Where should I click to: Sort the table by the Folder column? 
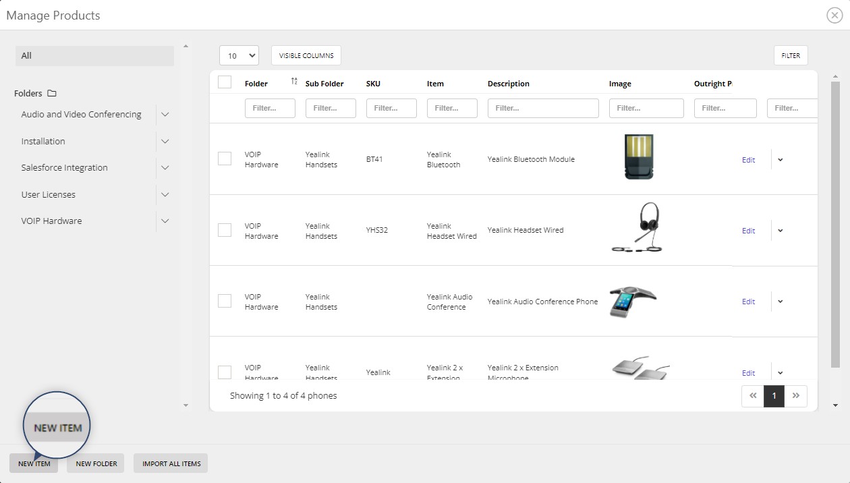293,80
